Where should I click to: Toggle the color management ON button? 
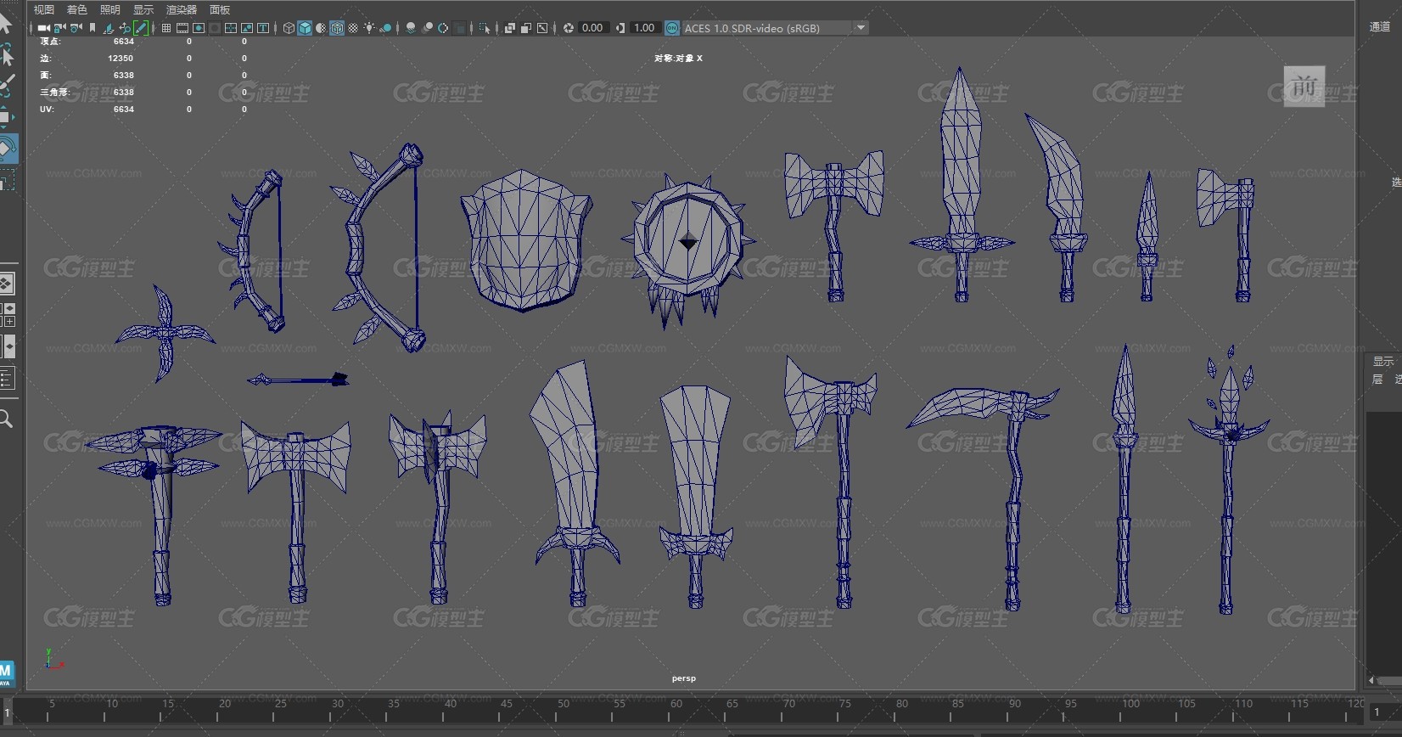click(672, 28)
